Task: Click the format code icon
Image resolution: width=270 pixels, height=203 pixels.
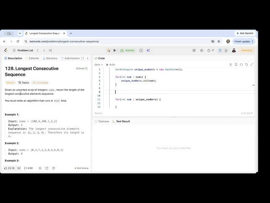Action: tap(231, 65)
